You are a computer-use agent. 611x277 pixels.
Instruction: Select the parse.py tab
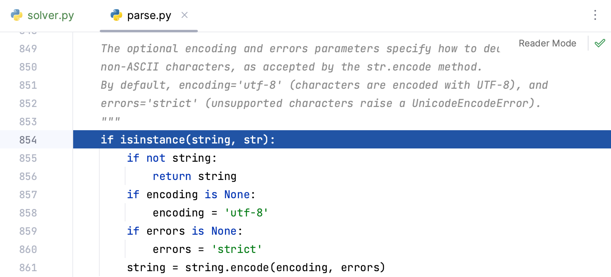pyautogui.click(x=149, y=16)
